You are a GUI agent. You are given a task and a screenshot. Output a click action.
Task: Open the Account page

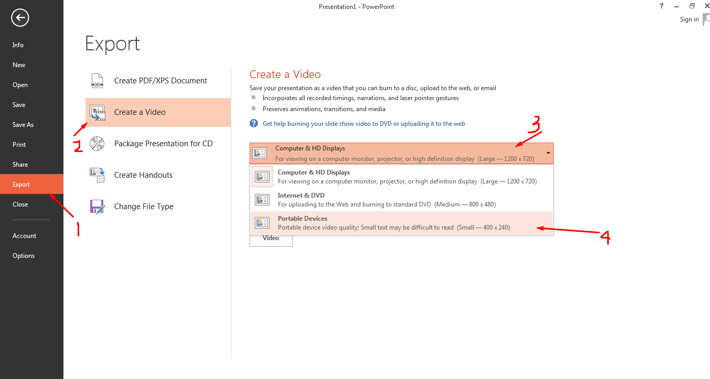pos(31,236)
